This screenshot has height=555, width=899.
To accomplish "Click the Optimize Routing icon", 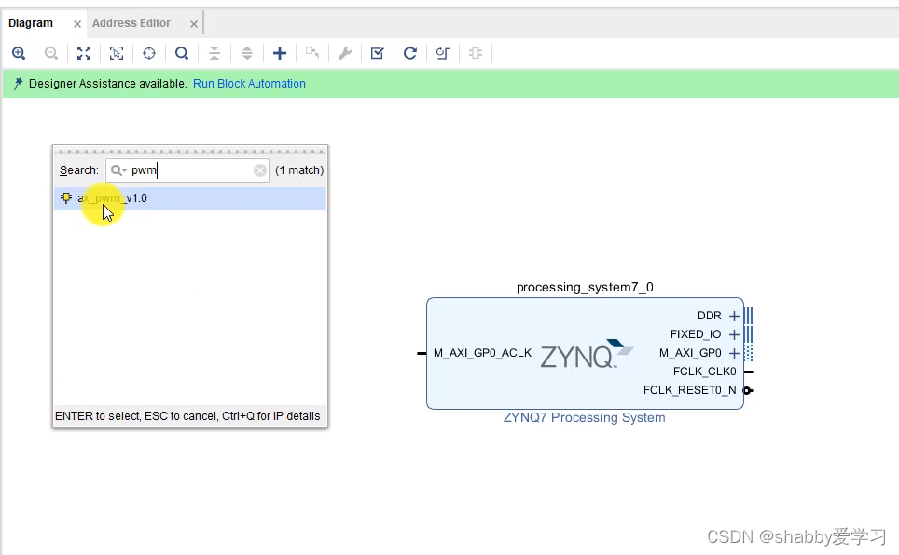I will coord(443,53).
